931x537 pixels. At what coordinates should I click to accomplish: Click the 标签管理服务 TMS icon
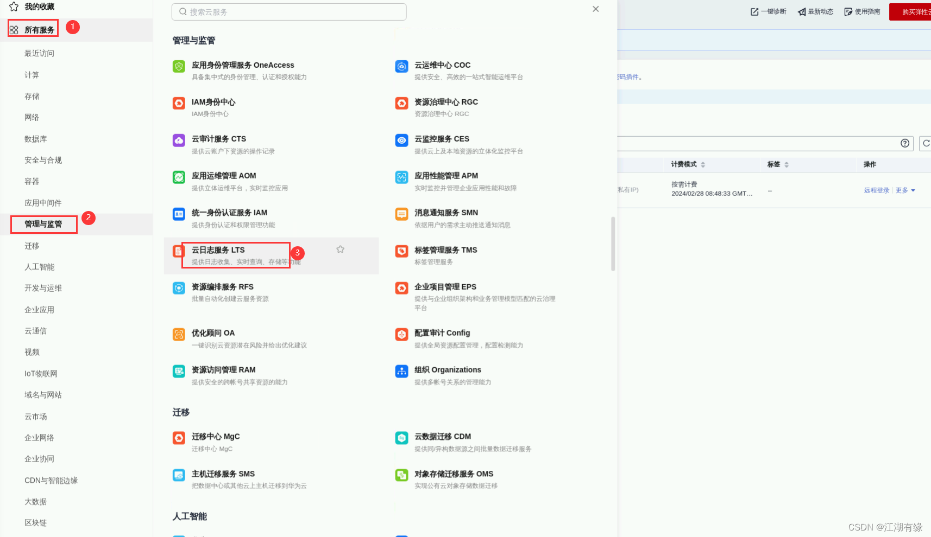(x=401, y=251)
